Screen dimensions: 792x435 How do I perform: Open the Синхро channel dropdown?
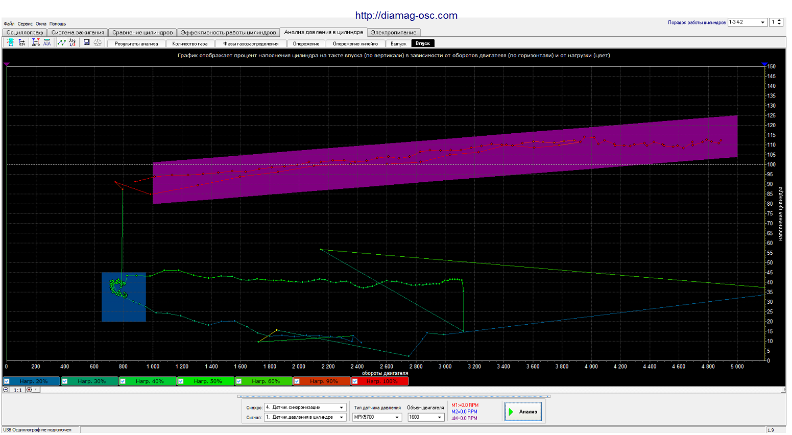point(305,407)
